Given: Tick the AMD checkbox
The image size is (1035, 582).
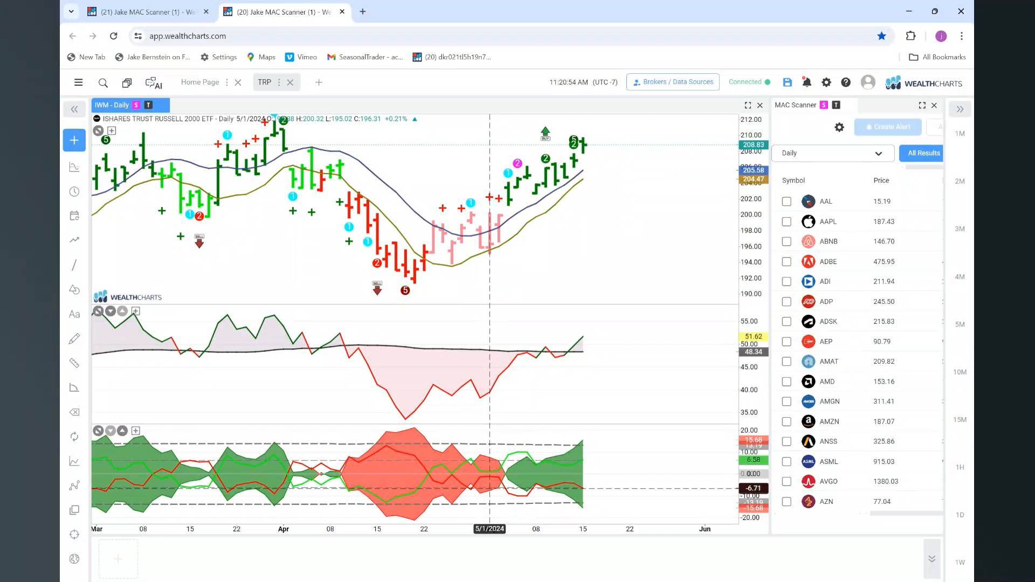Looking at the screenshot, I should point(786,382).
